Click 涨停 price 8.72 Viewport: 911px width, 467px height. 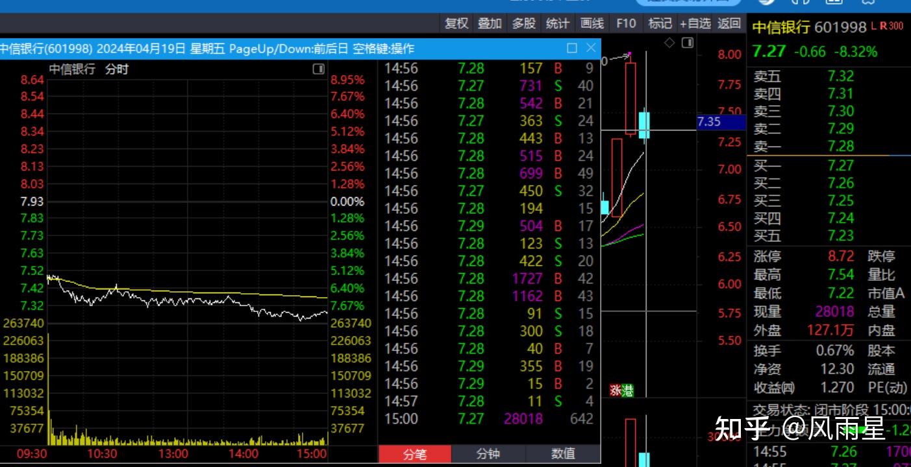(x=841, y=256)
